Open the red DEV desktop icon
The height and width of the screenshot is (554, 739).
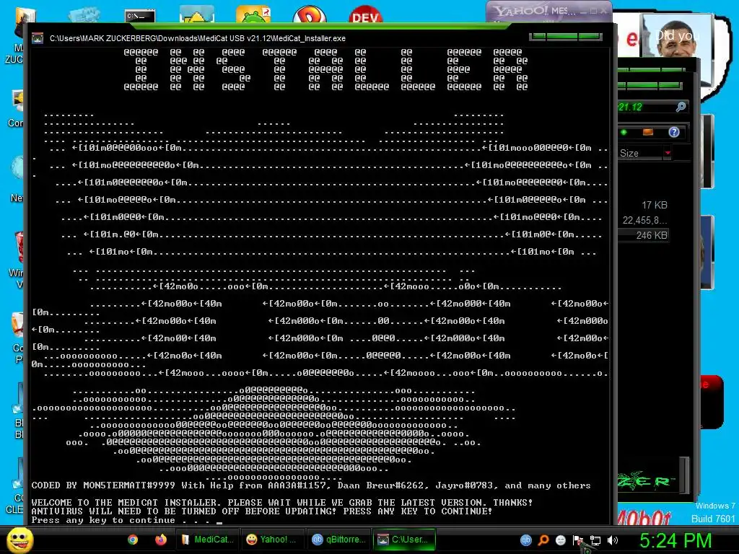[365, 14]
